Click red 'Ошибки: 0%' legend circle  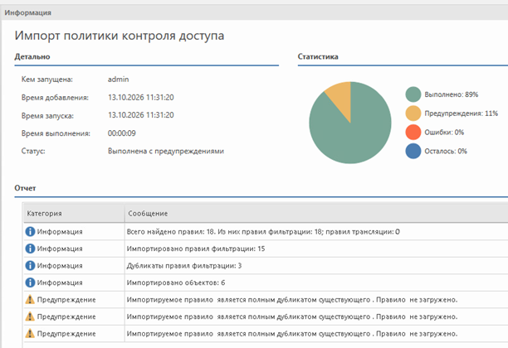coord(413,132)
